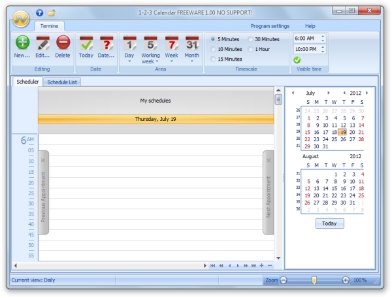Screen dimensions: 392x298
Task: Select the 1 Hour timescale
Action: pyautogui.click(x=250, y=49)
